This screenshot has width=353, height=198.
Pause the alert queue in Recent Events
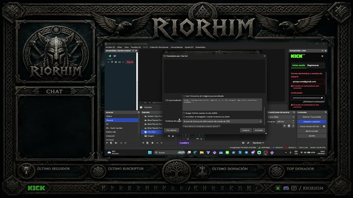point(116,62)
